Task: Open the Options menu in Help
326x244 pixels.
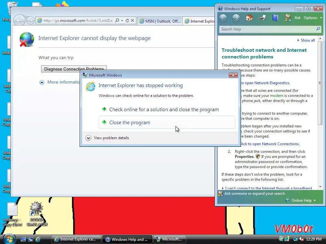Action: click(x=313, y=18)
